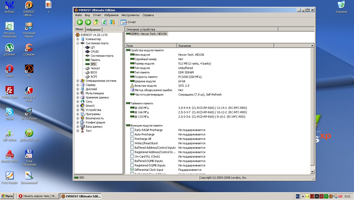Viewport: 354px width, 200px height.
Task: Open the Вид menu
Action: tap(87, 15)
